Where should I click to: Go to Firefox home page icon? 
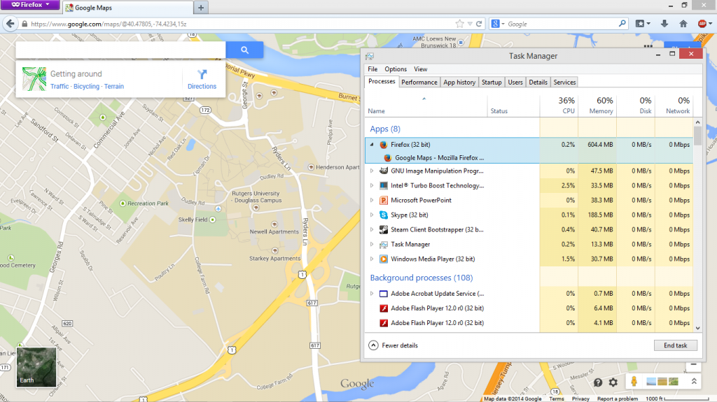(x=683, y=24)
